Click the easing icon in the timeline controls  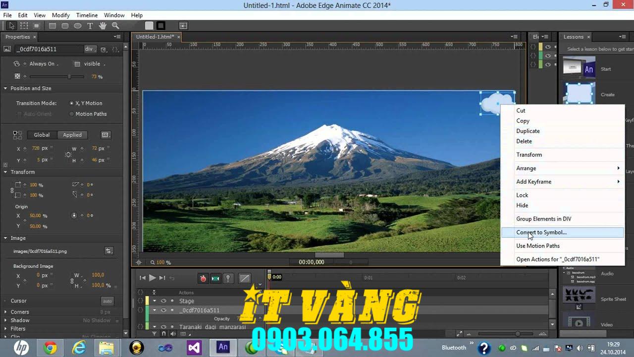coord(244,278)
